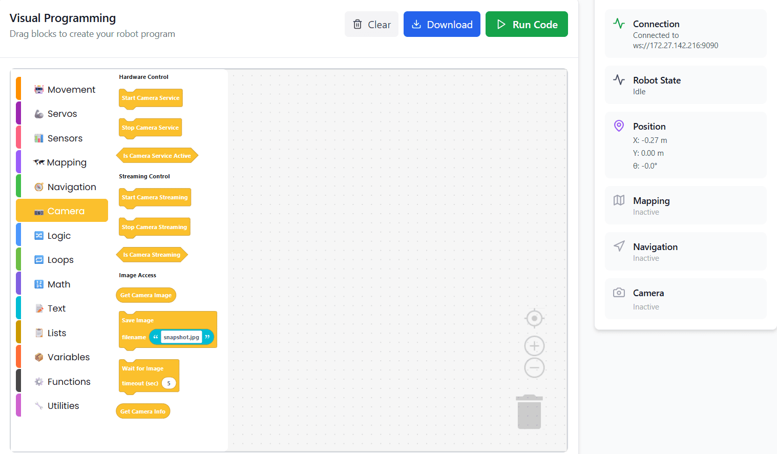Clear the workspace with Clear button
Image resolution: width=777 pixels, height=454 pixels.
click(x=371, y=25)
